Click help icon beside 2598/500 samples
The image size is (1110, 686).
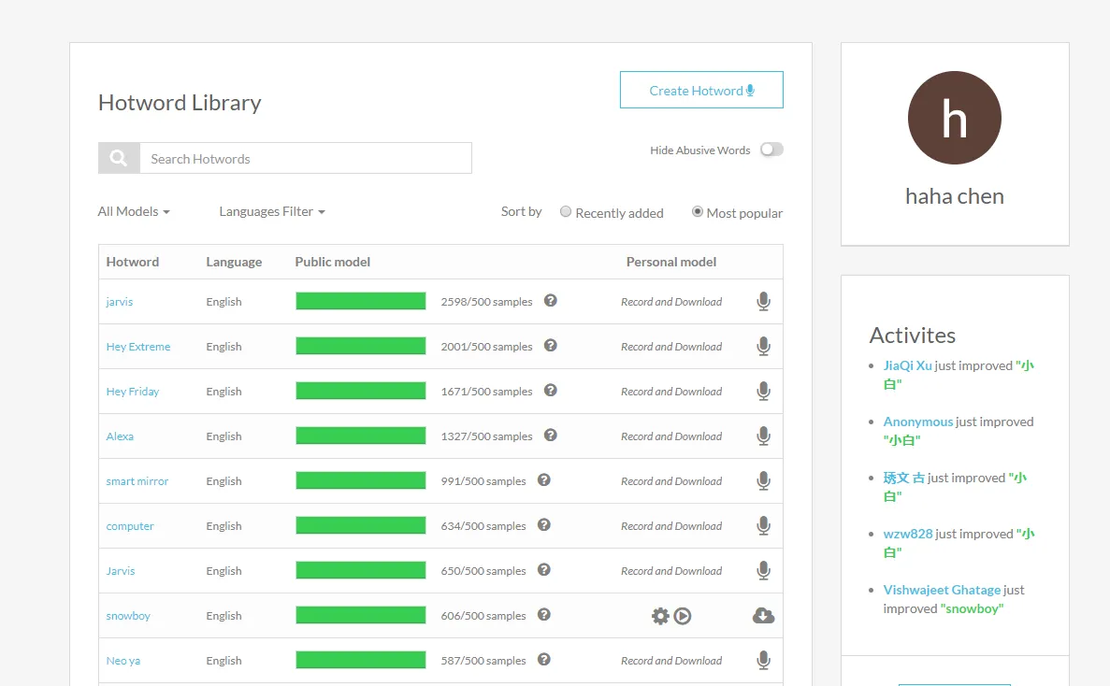(550, 301)
